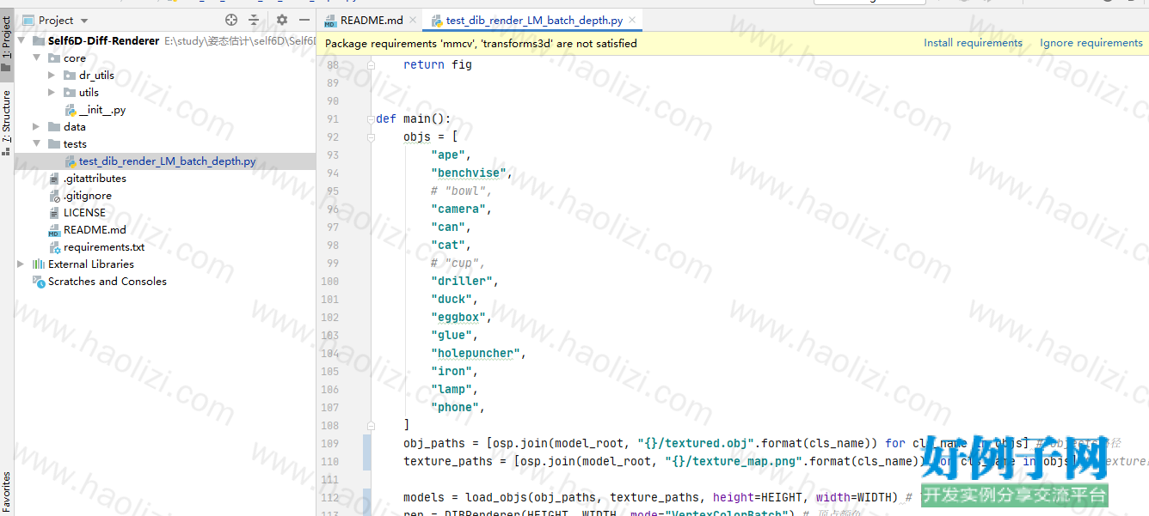Expand the utils folder
This screenshot has width=1149, height=516.
click(x=52, y=93)
